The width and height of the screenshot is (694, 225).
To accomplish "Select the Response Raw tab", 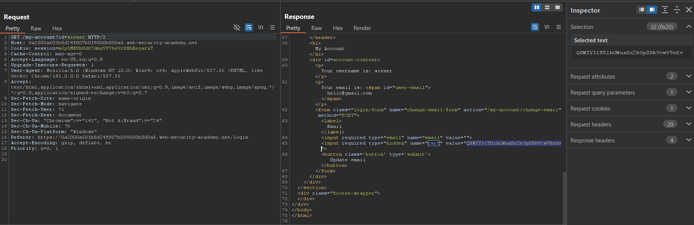I will pos(317,28).
